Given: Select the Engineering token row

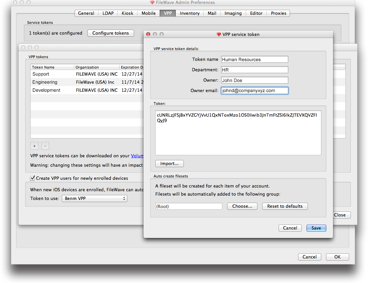Looking at the screenshot, I should [87, 82].
